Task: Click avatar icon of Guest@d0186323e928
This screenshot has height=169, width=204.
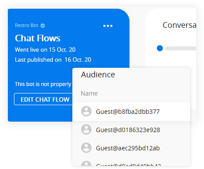Action: click(x=86, y=129)
